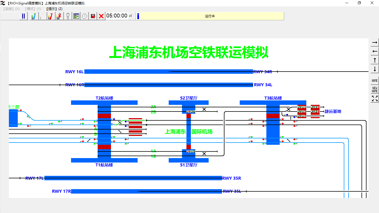Open the timetable checklist icon
Viewport: 379px width, 213px height.
[x=76, y=16]
